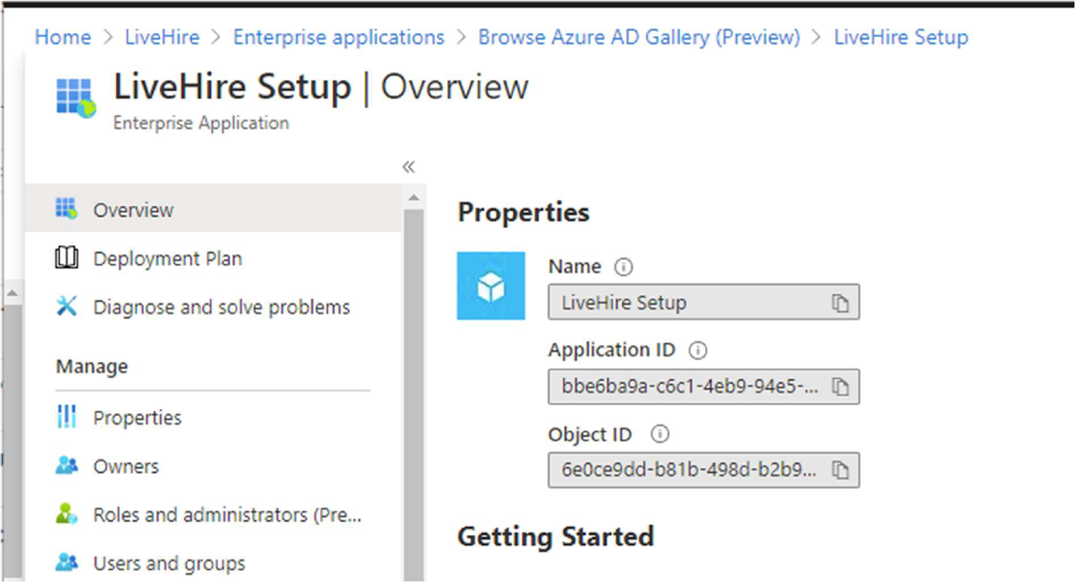Collapse the sidebar with double chevron
This screenshot has height=583, width=1076.
pyautogui.click(x=408, y=167)
